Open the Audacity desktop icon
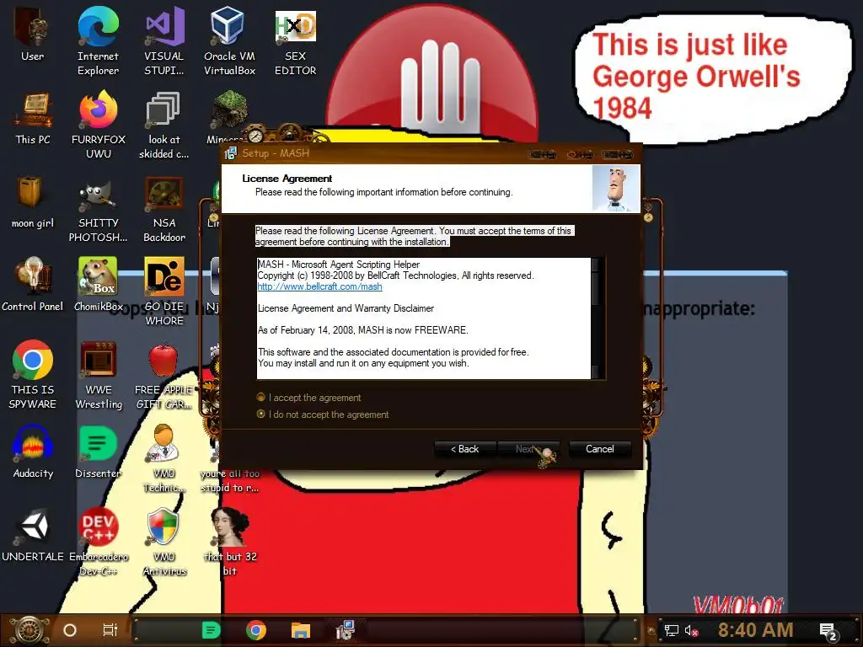The height and width of the screenshot is (647, 863). tap(33, 452)
